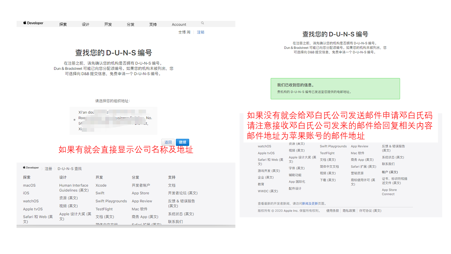Open the Swift link below Xcode
The height and width of the screenshot is (254, 451).
point(100,193)
